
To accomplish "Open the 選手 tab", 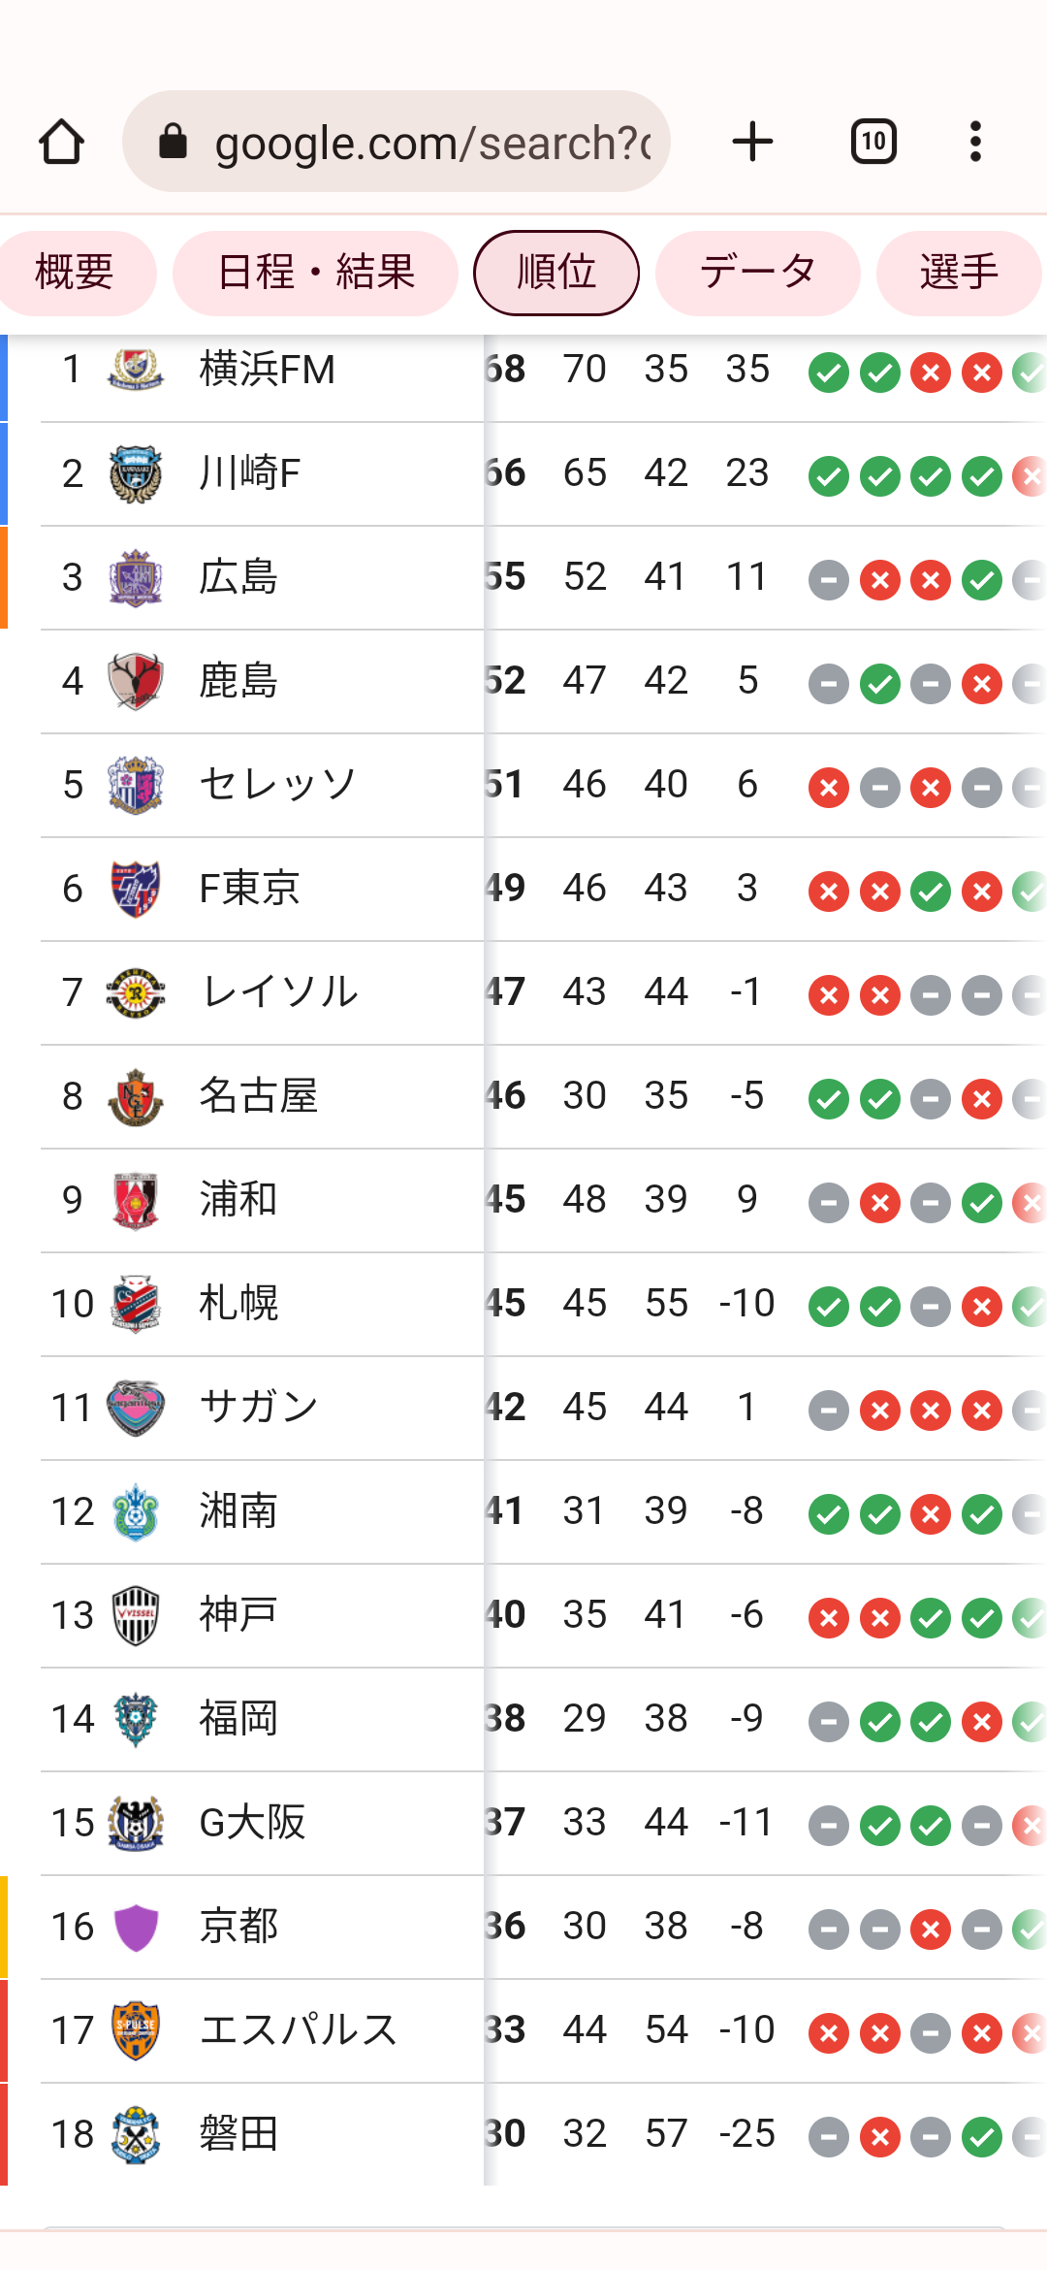I will pos(959,273).
